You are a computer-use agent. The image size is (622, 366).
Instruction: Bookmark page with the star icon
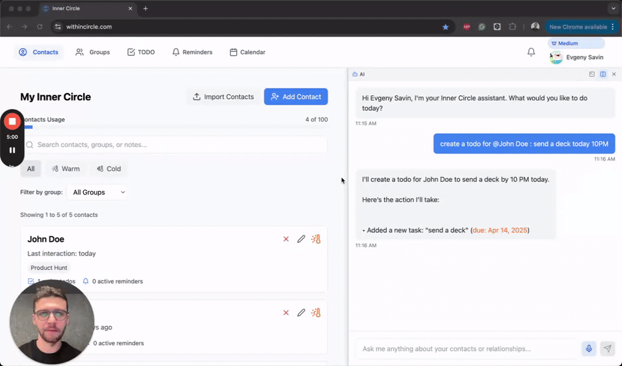pyautogui.click(x=445, y=27)
